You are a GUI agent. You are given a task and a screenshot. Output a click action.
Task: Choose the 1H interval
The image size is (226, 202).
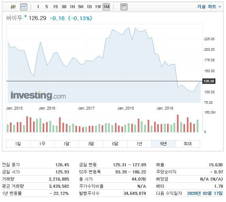tap(72, 6)
